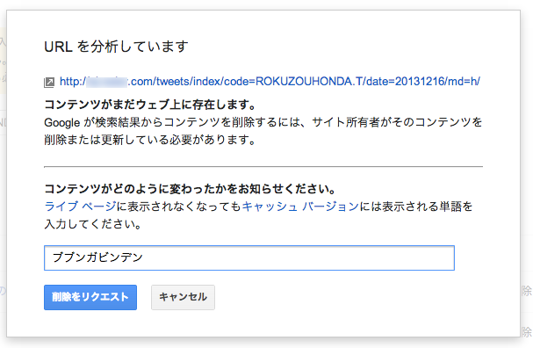The width and height of the screenshot is (533, 348).
Task: Click the background の text at the left edge
Action: 3,291
